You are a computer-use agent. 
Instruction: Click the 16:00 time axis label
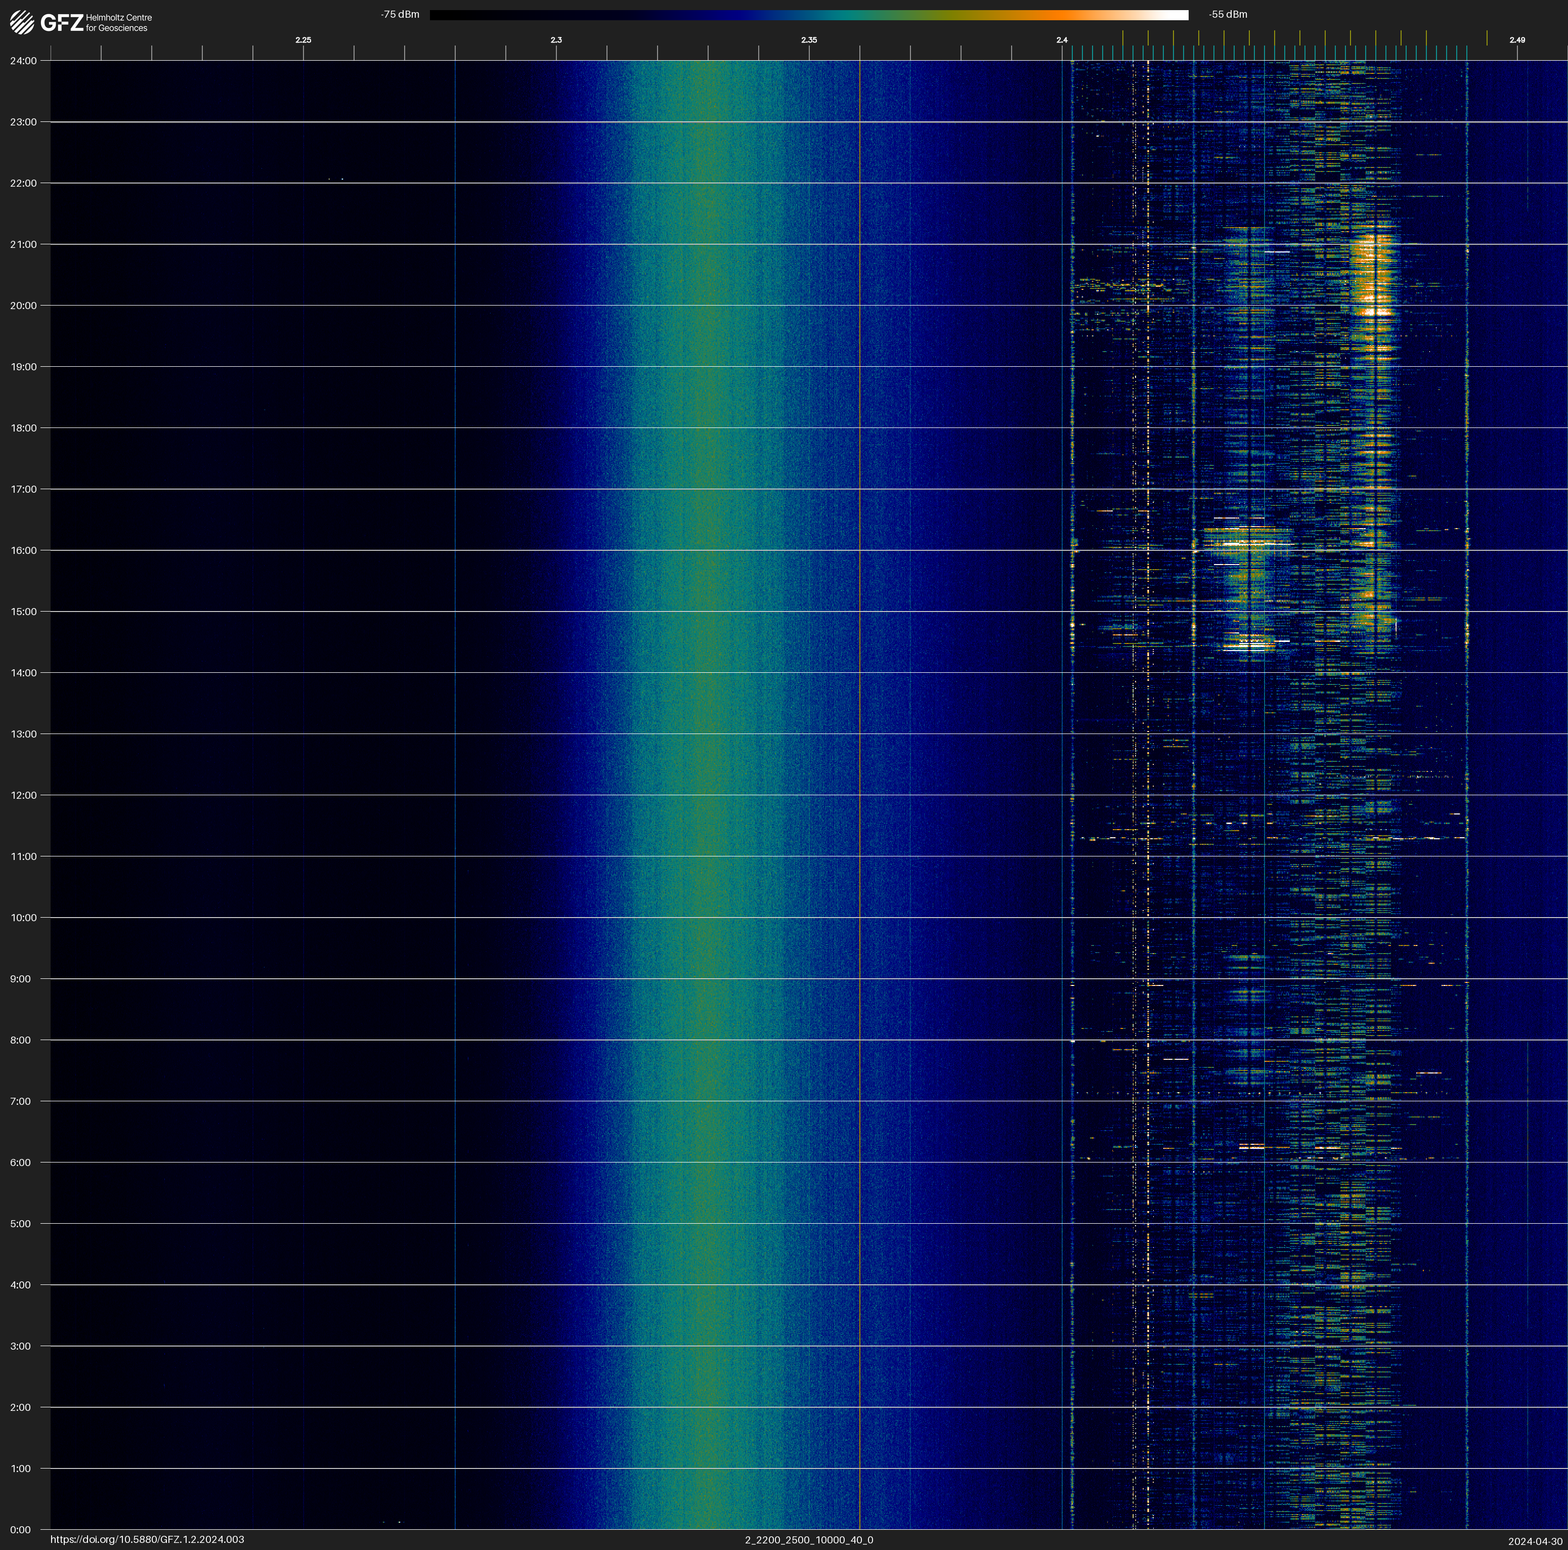[23, 550]
